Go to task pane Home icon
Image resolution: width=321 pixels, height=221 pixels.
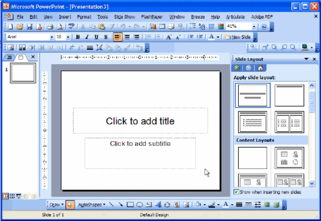(x=260, y=68)
